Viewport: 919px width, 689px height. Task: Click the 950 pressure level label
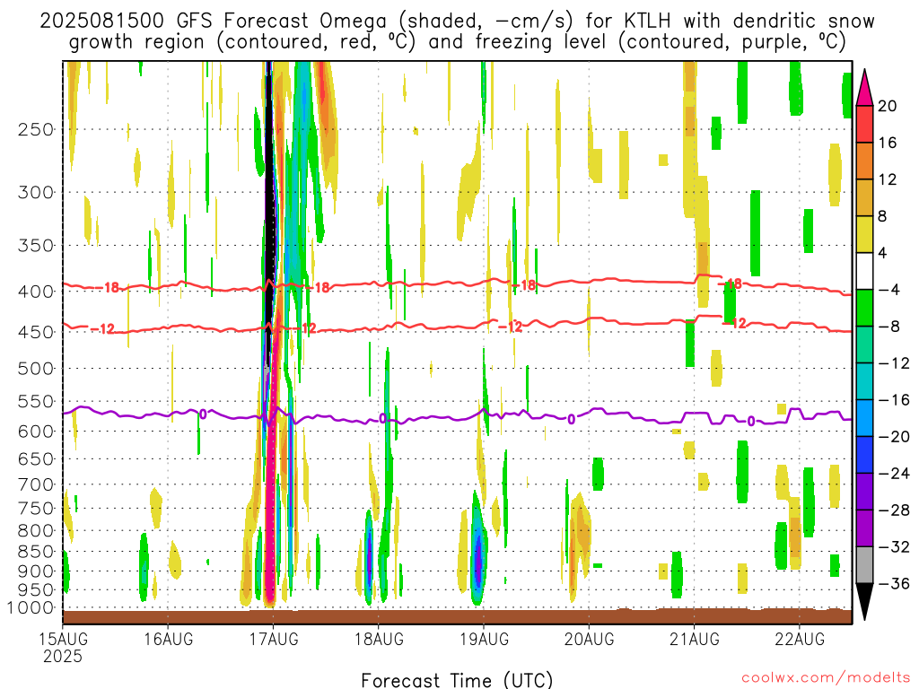pyautogui.click(x=36, y=590)
